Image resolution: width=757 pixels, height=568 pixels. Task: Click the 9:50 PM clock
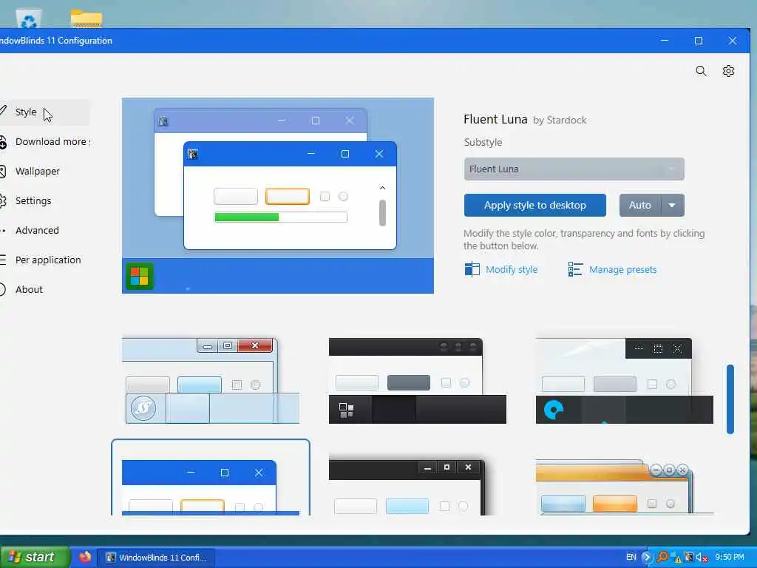click(x=730, y=558)
